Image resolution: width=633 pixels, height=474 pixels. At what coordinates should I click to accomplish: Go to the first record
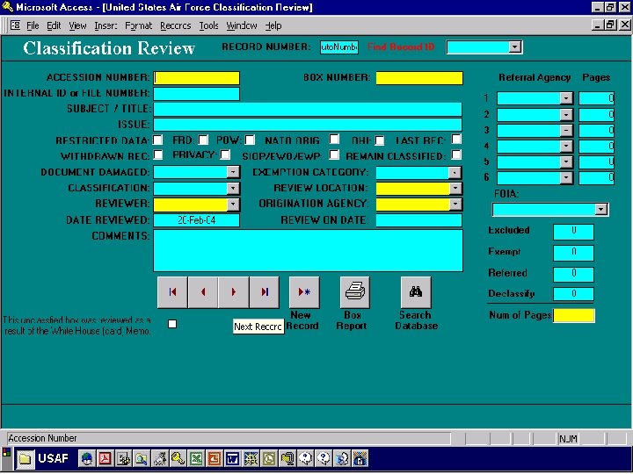tap(172, 292)
